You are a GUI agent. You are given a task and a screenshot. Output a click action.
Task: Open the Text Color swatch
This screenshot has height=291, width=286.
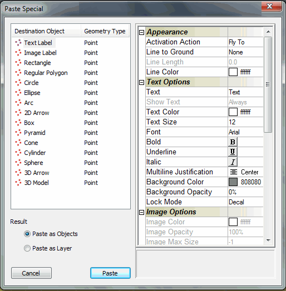pyautogui.click(x=233, y=112)
